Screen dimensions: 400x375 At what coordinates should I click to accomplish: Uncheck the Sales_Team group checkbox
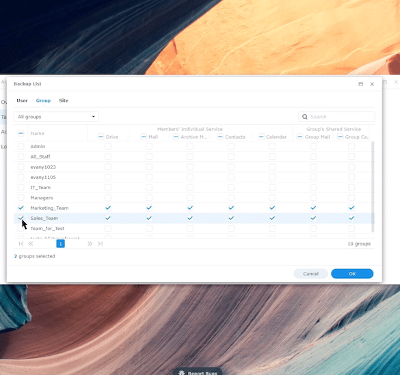21,218
